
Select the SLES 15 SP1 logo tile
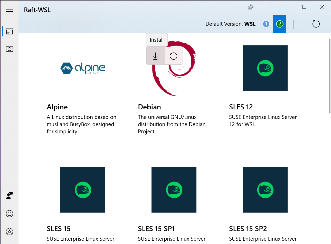(174, 190)
